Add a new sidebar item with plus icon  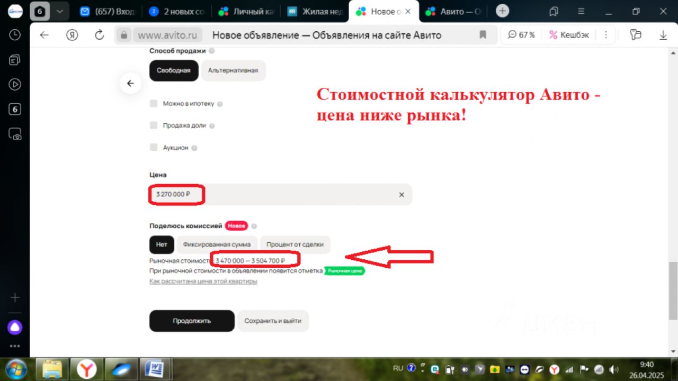click(x=15, y=297)
